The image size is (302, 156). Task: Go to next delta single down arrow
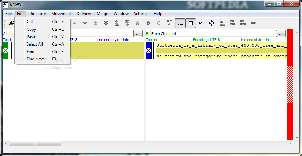(85, 23)
